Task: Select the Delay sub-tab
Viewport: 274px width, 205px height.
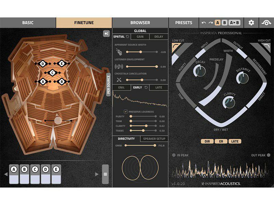Action: pos(159,37)
